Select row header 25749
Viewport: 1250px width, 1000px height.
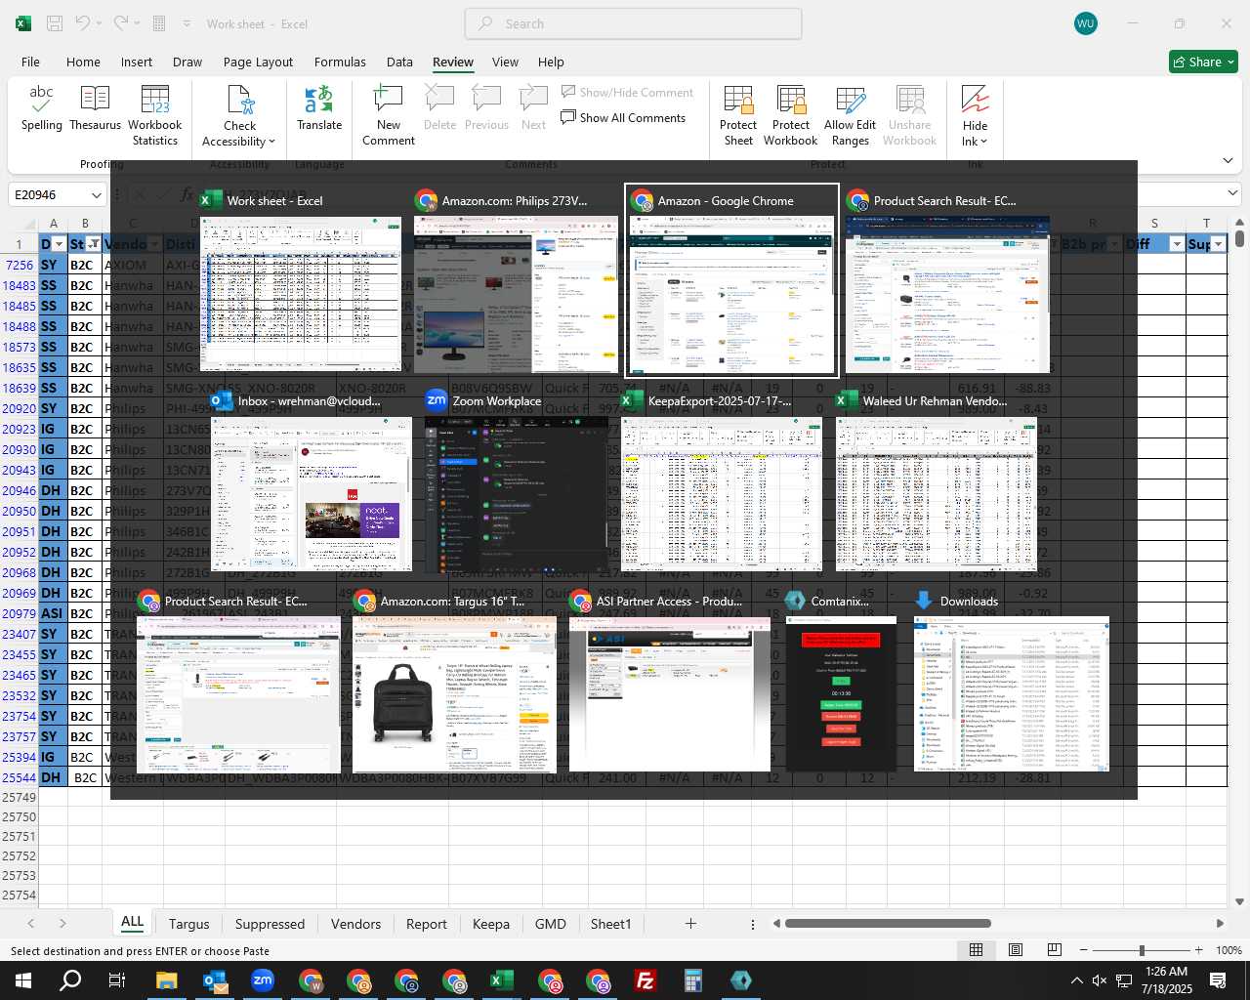pos(19,797)
